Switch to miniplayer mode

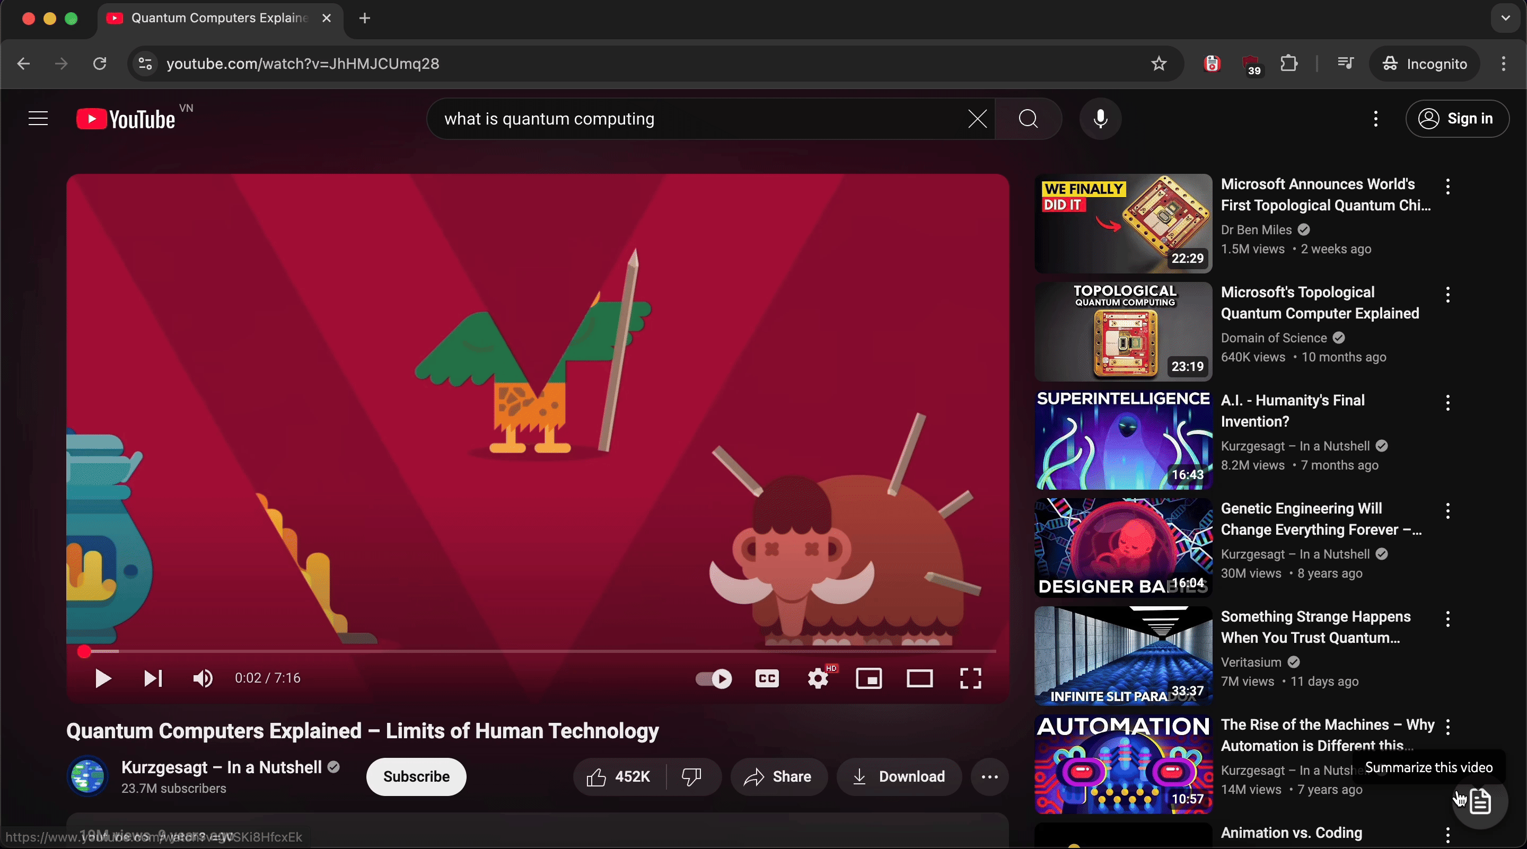[868, 679]
